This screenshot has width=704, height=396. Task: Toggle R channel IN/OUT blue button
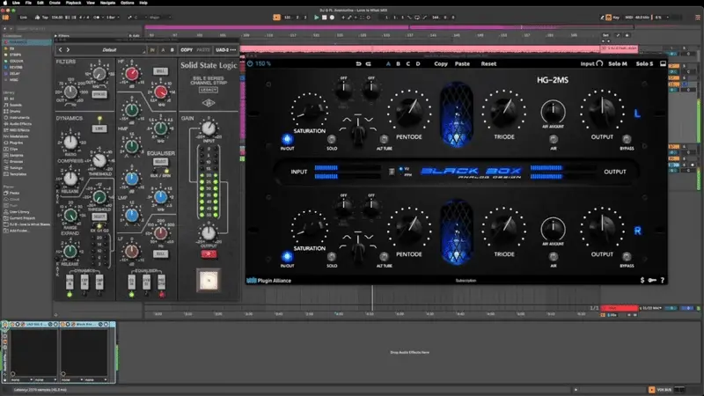pyautogui.click(x=288, y=256)
